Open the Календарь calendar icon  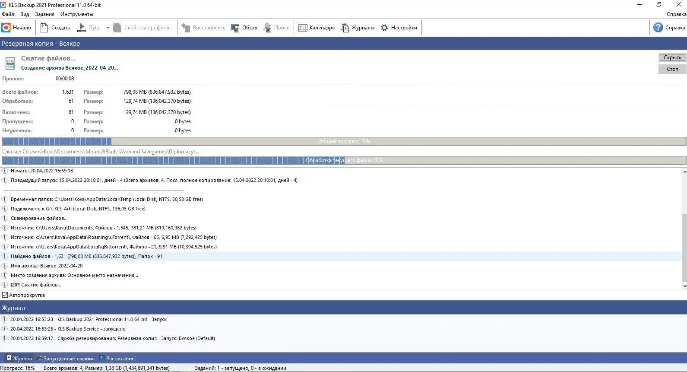303,28
